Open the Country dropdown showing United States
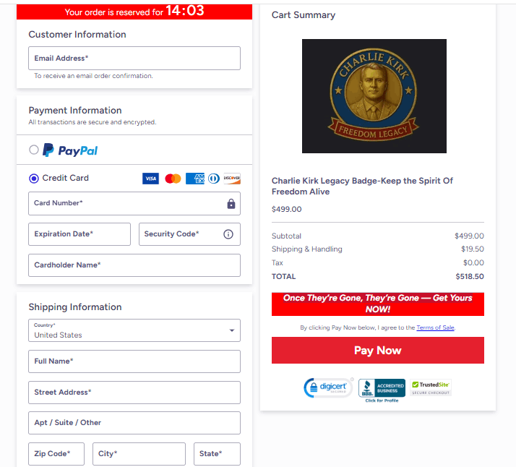516x467 pixels. tap(134, 330)
